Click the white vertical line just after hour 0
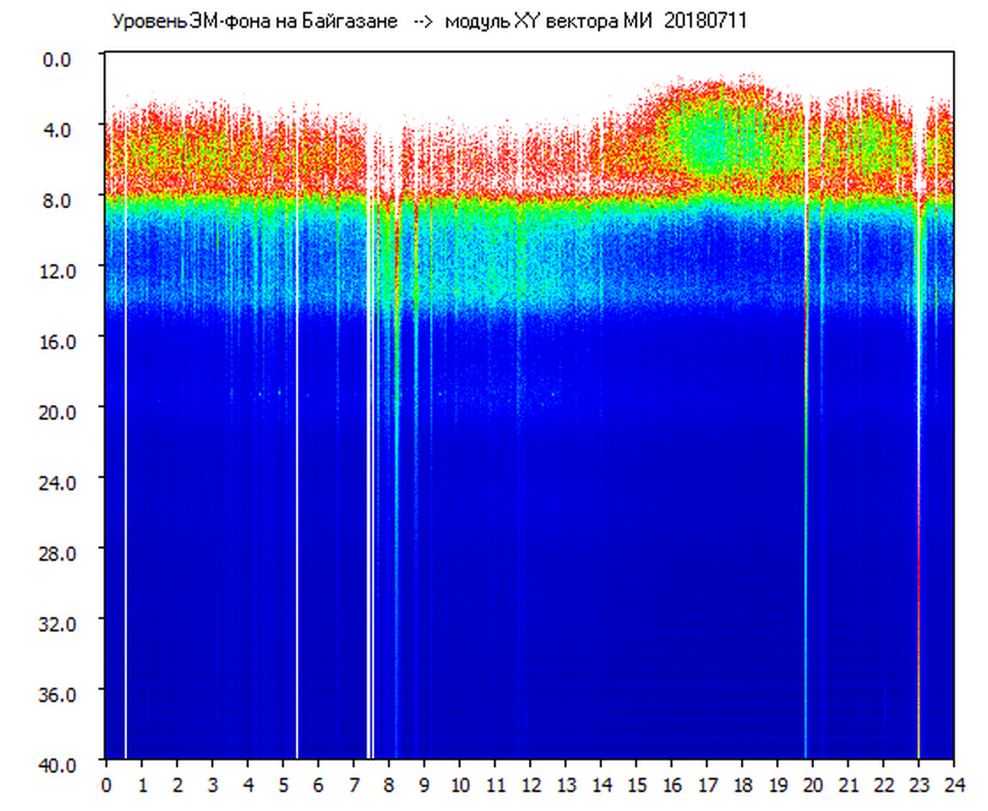The image size is (988, 811). [125, 451]
